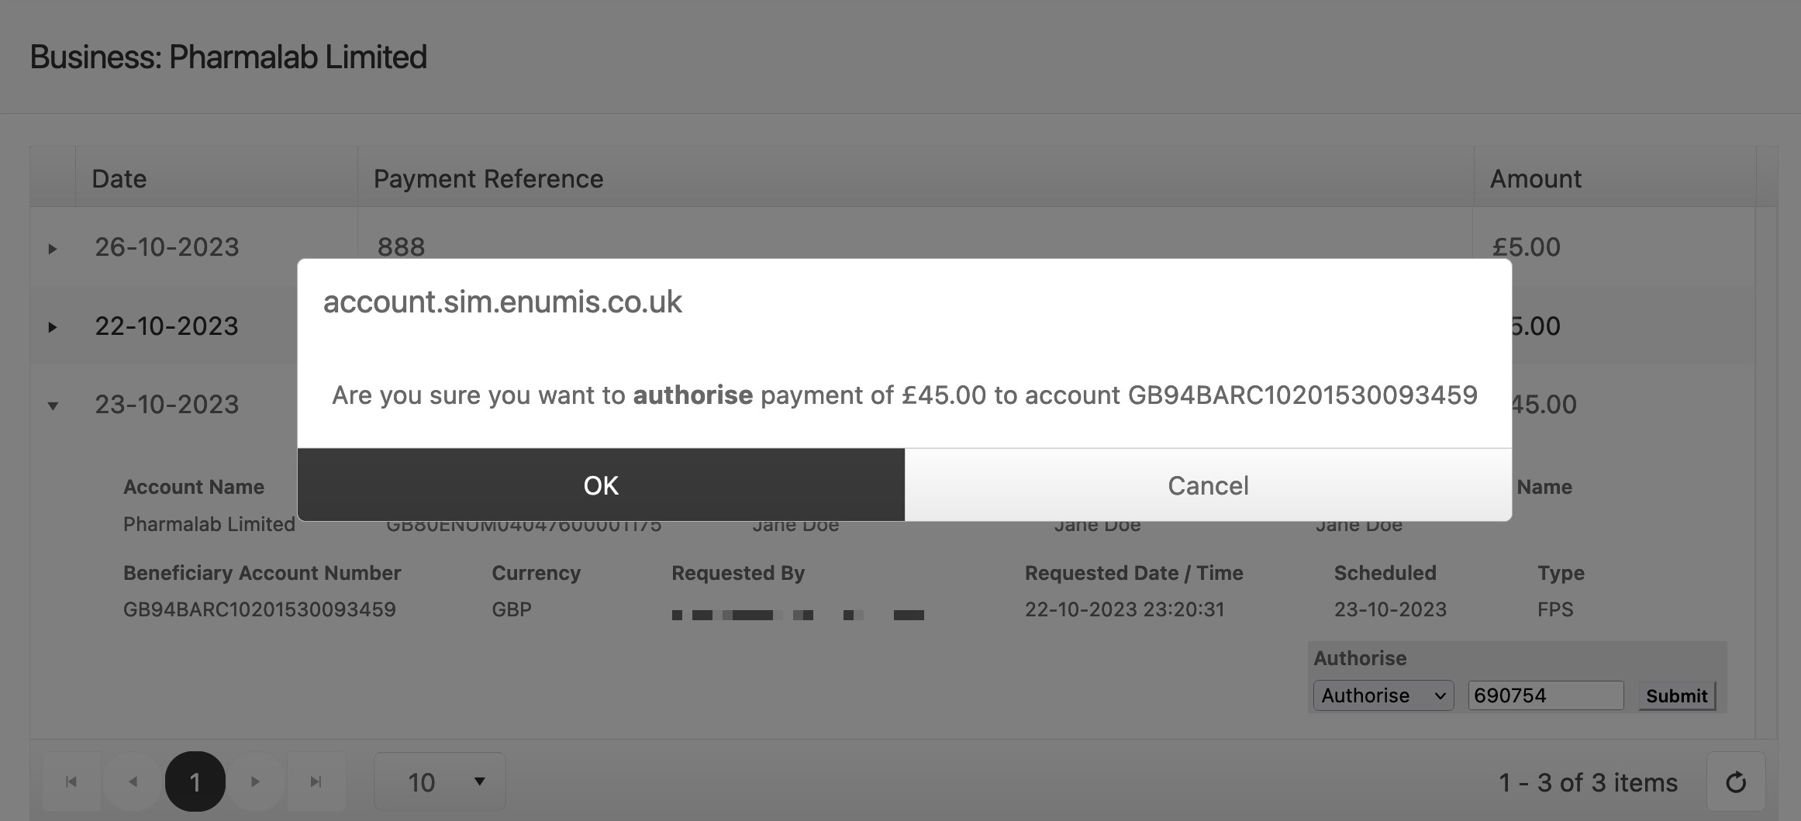Collapse the 23-10-2023 payment row
The height and width of the screenshot is (821, 1801).
tap(52, 405)
